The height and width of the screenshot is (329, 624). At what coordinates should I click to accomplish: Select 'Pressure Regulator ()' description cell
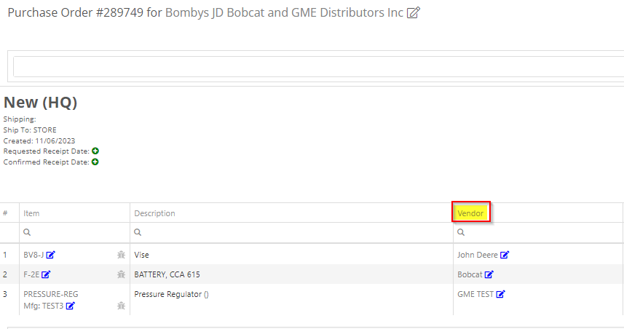point(172,294)
